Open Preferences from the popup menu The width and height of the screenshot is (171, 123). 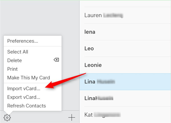point(23,41)
